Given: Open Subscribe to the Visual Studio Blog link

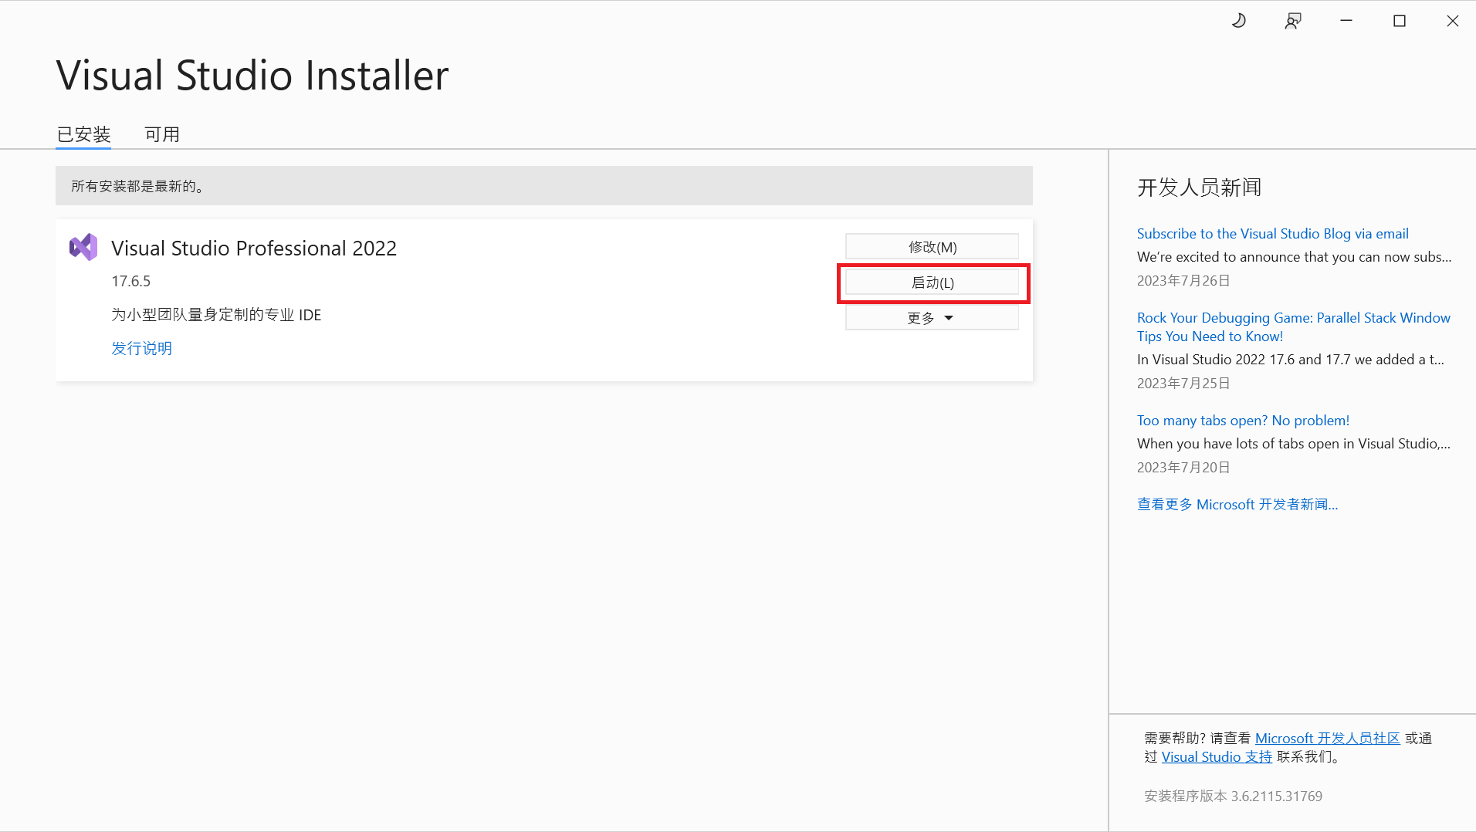Looking at the screenshot, I should tap(1272, 234).
